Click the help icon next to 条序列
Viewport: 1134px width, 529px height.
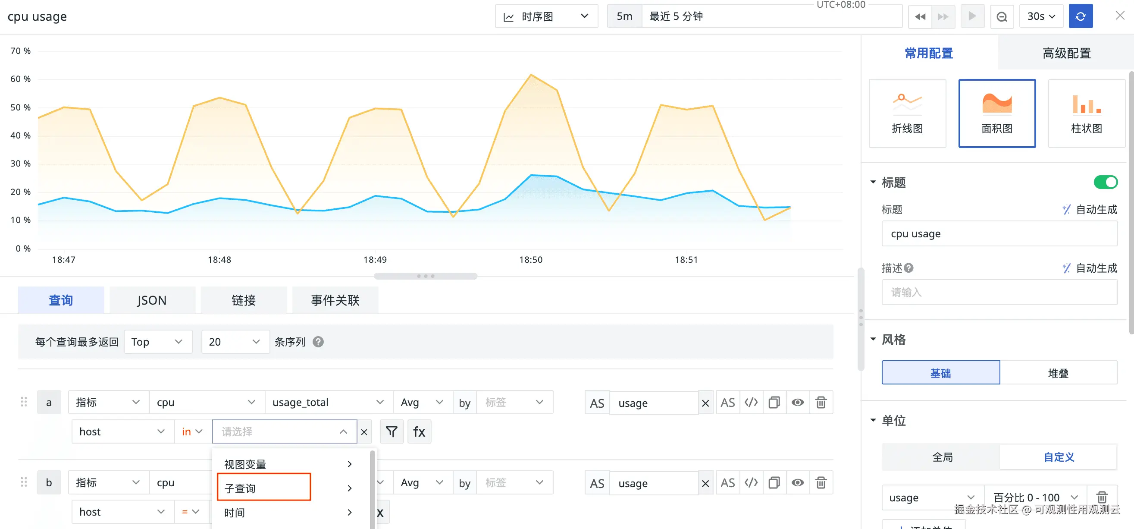(318, 342)
